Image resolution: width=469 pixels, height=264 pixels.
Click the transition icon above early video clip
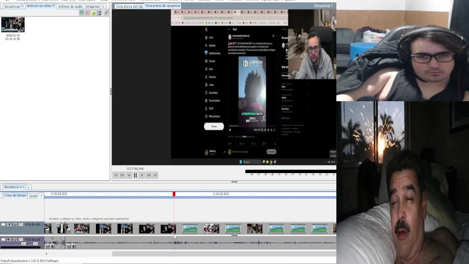58,225
